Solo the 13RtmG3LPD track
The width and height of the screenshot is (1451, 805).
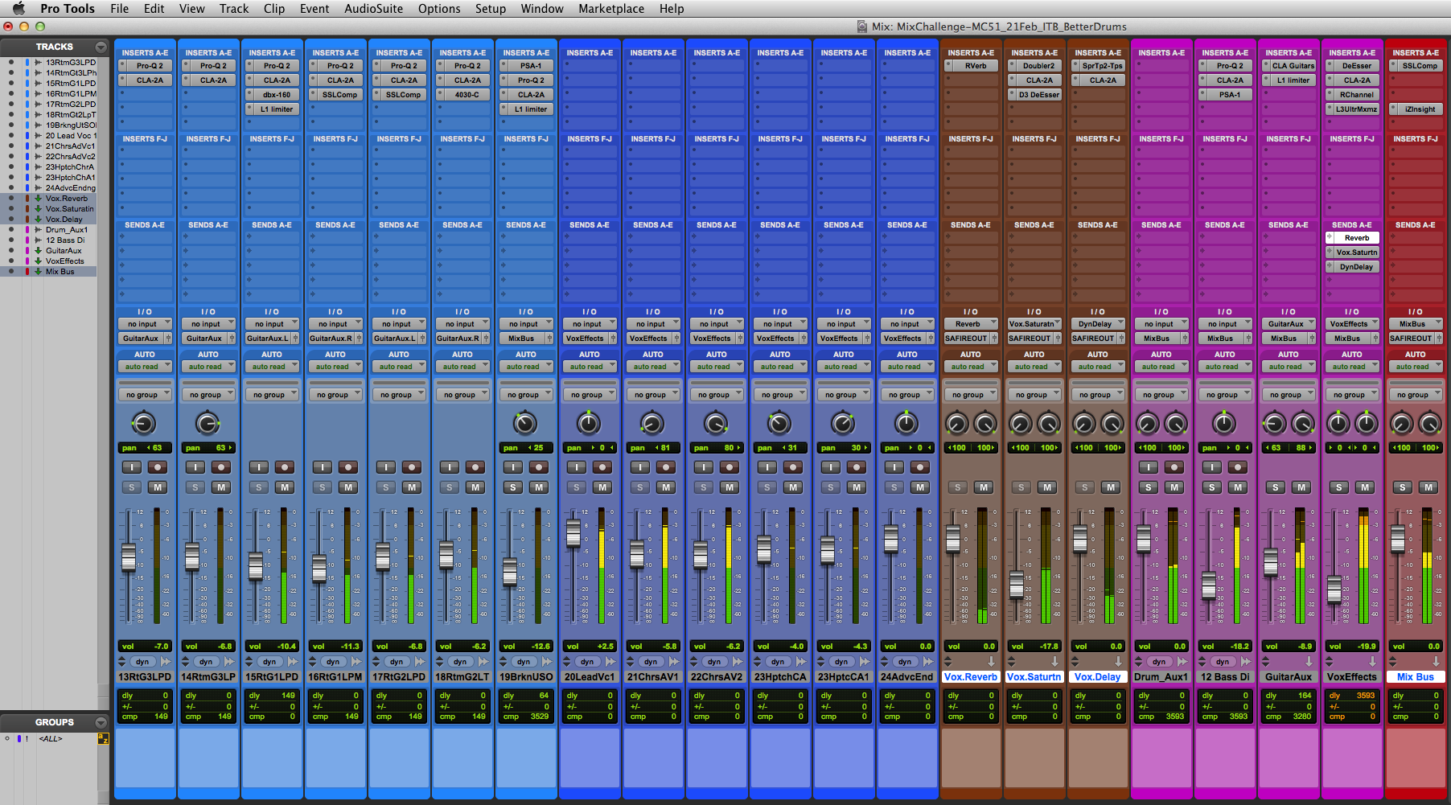pyautogui.click(x=131, y=487)
